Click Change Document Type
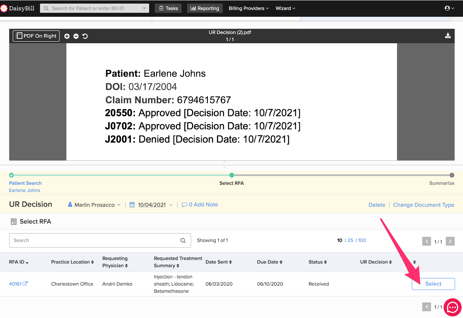The height and width of the screenshot is (318, 463). (424, 205)
